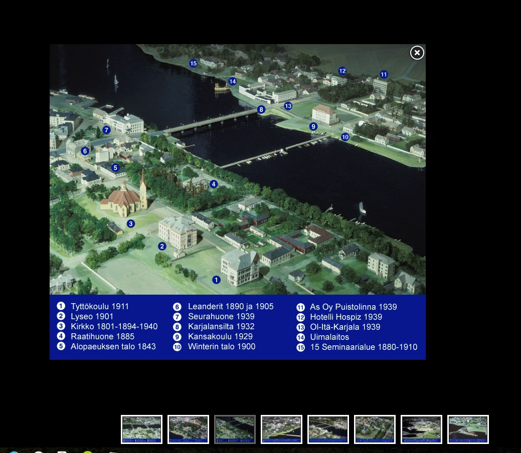
Task: Click map marker 8 on Karjalansilta bridge
Action: click(261, 109)
